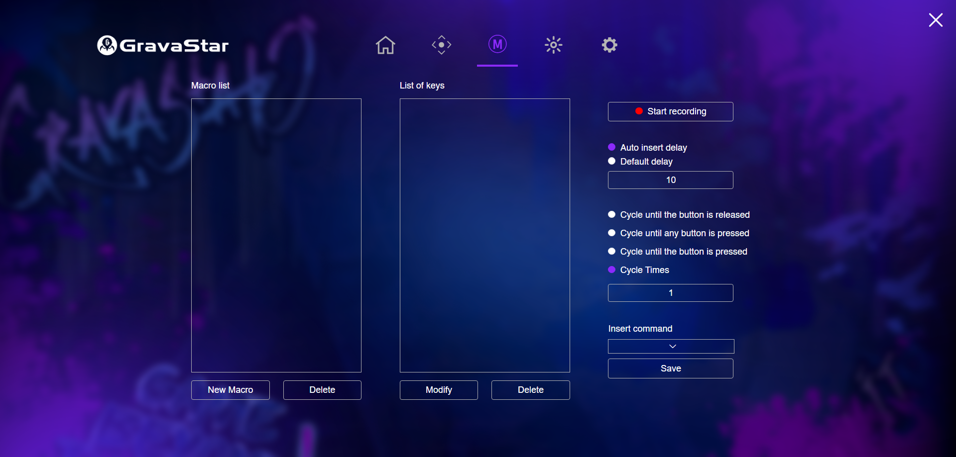Enable Cycle until the button is released

click(611, 214)
